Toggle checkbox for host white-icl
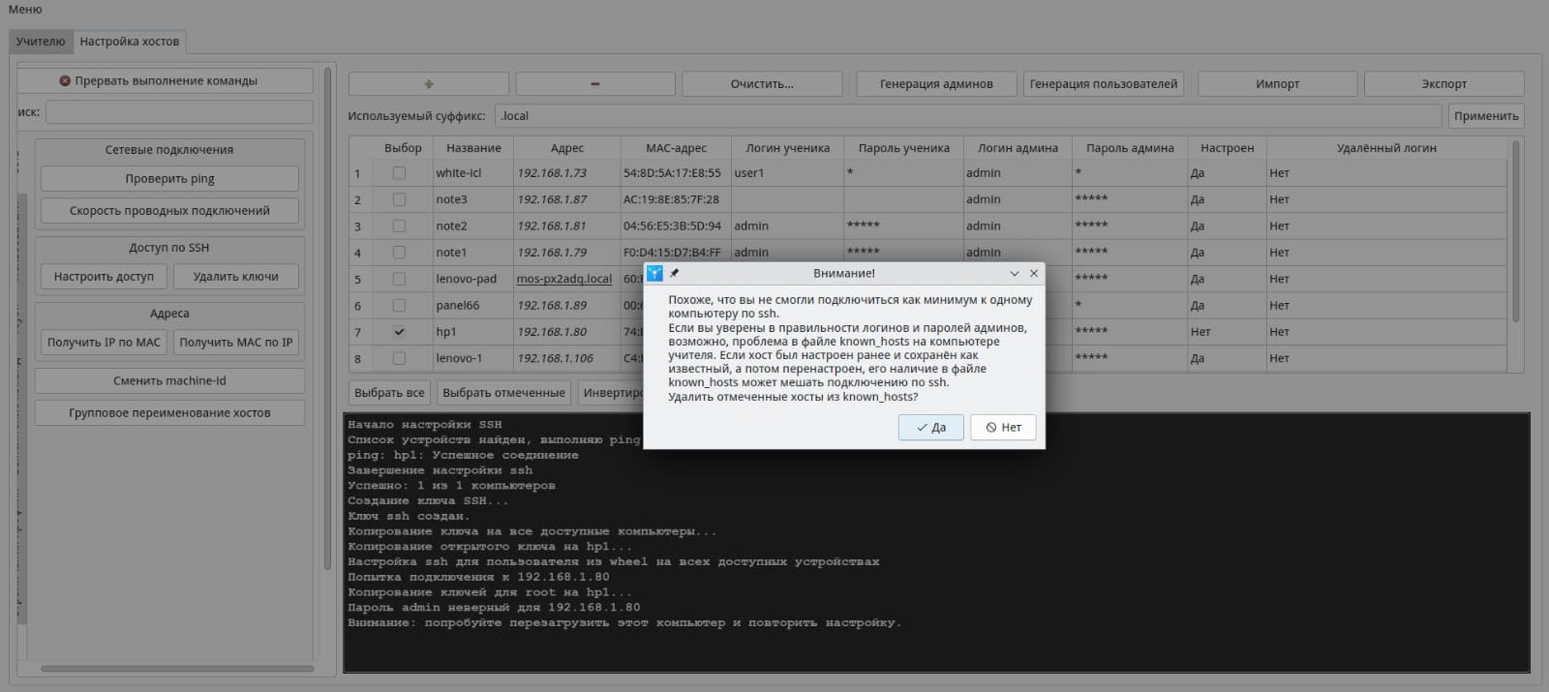The height and width of the screenshot is (692, 1549). [x=399, y=173]
